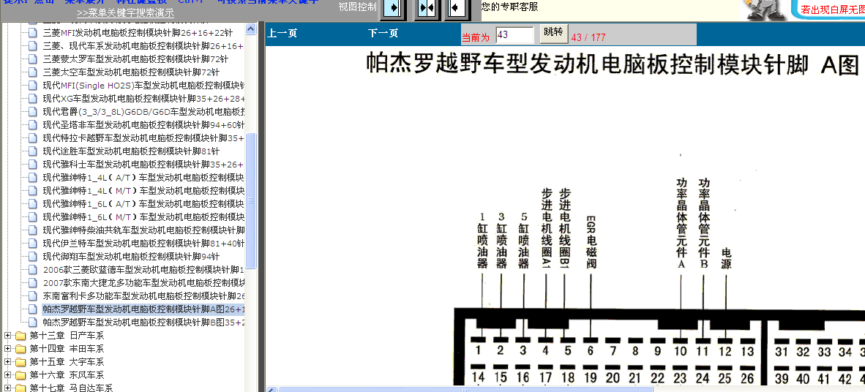Open 三菱、现代车系发动机电脑板控制模块针脚 entry
The width and height of the screenshot is (865, 392).
[143, 45]
